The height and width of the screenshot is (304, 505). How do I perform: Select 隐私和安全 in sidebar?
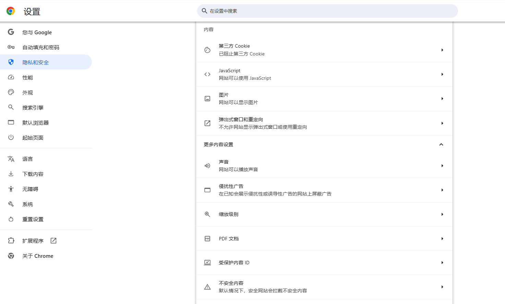tap(46, 62)
